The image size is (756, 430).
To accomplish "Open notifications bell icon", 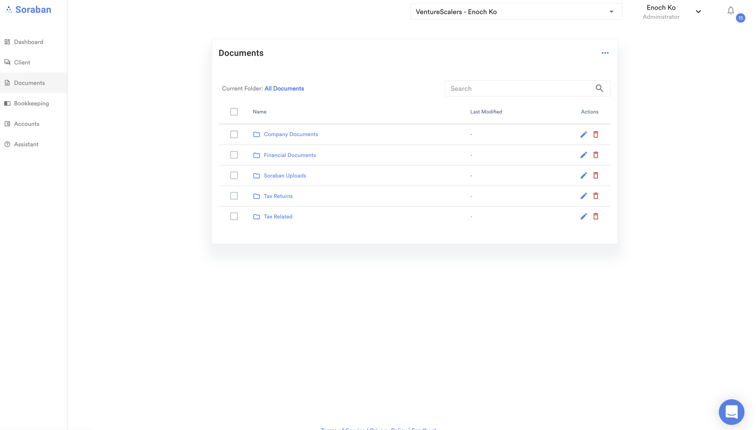I will click(731, 11).
